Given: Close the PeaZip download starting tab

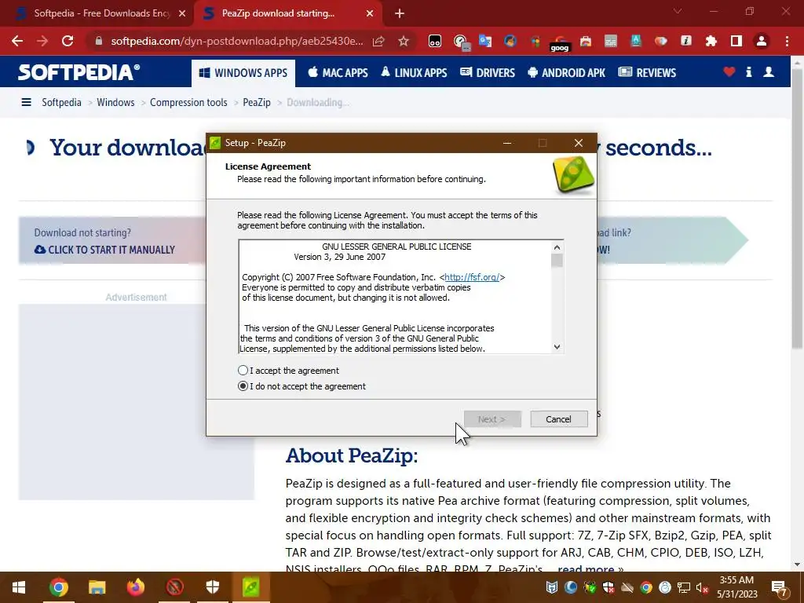Looking at the screenshot, I should pos(370,13).
